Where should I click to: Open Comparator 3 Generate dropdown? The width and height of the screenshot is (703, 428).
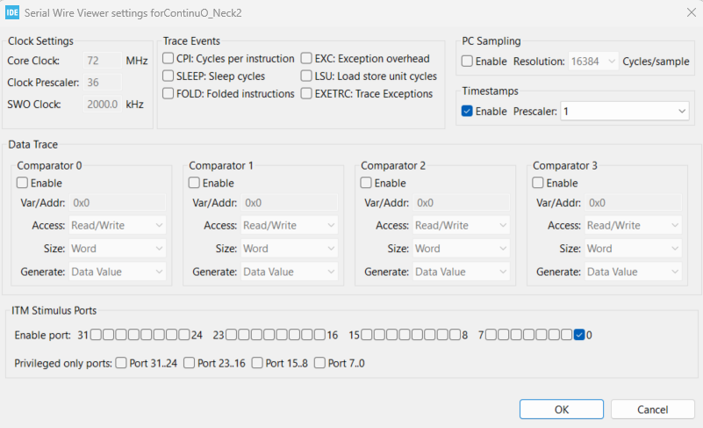(x=633, y=272)
